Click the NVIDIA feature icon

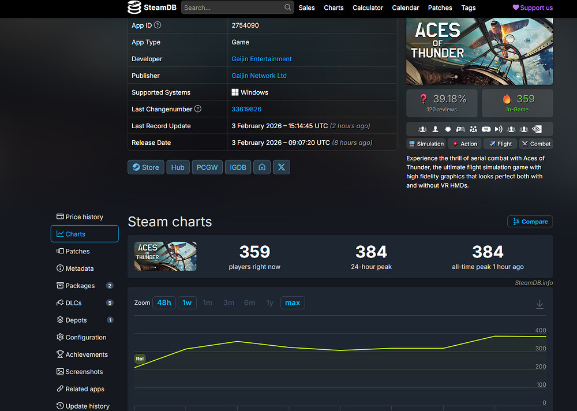point(537,129)
